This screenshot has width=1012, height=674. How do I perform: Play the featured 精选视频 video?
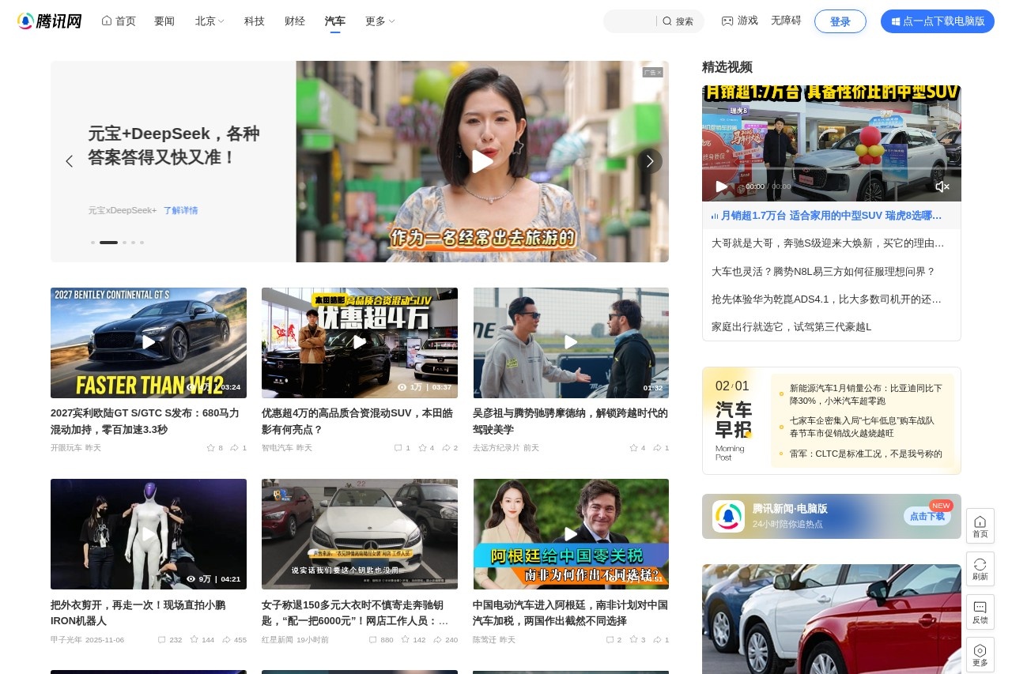coord(721,186)
